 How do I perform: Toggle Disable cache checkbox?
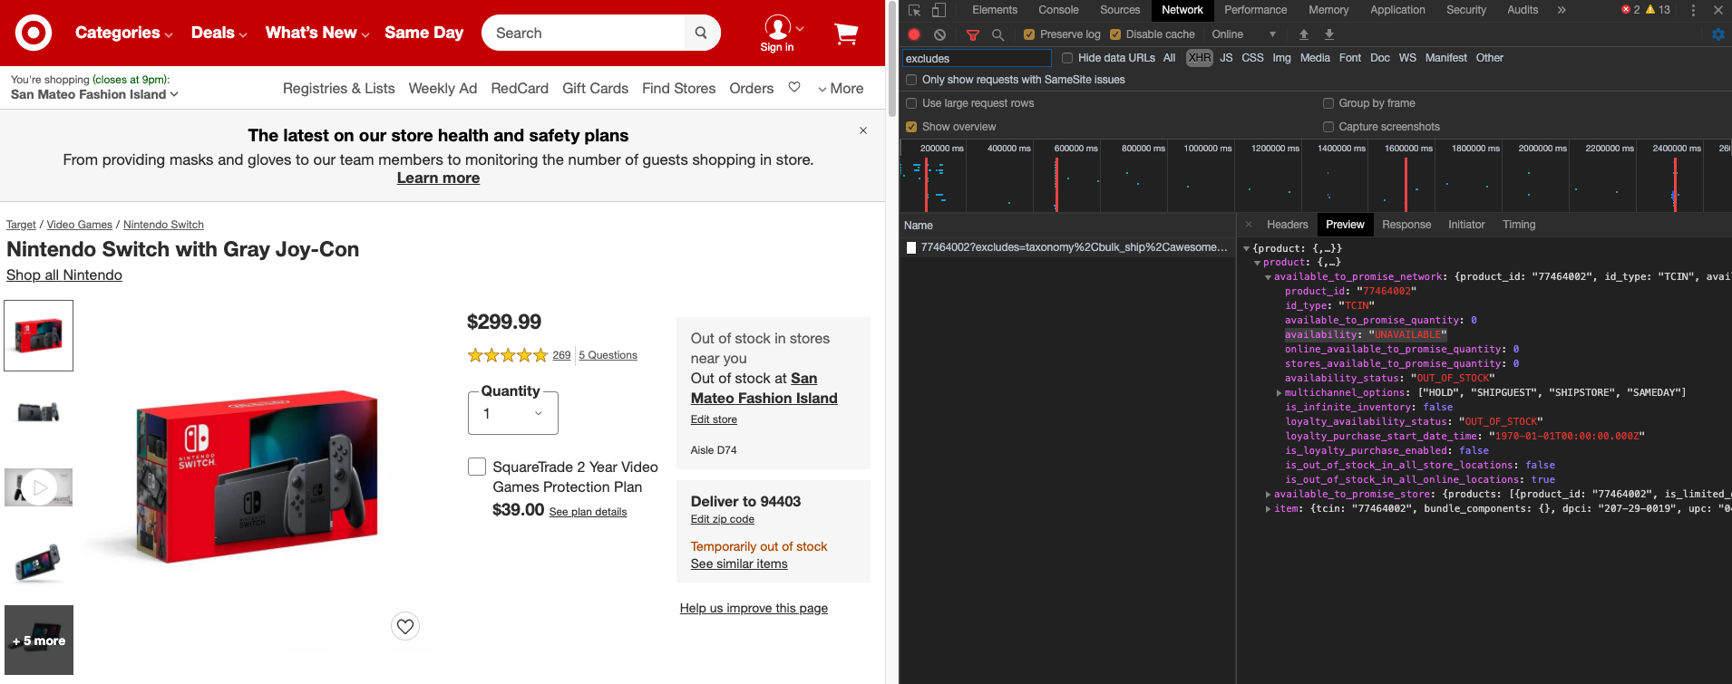[1115, 34]
